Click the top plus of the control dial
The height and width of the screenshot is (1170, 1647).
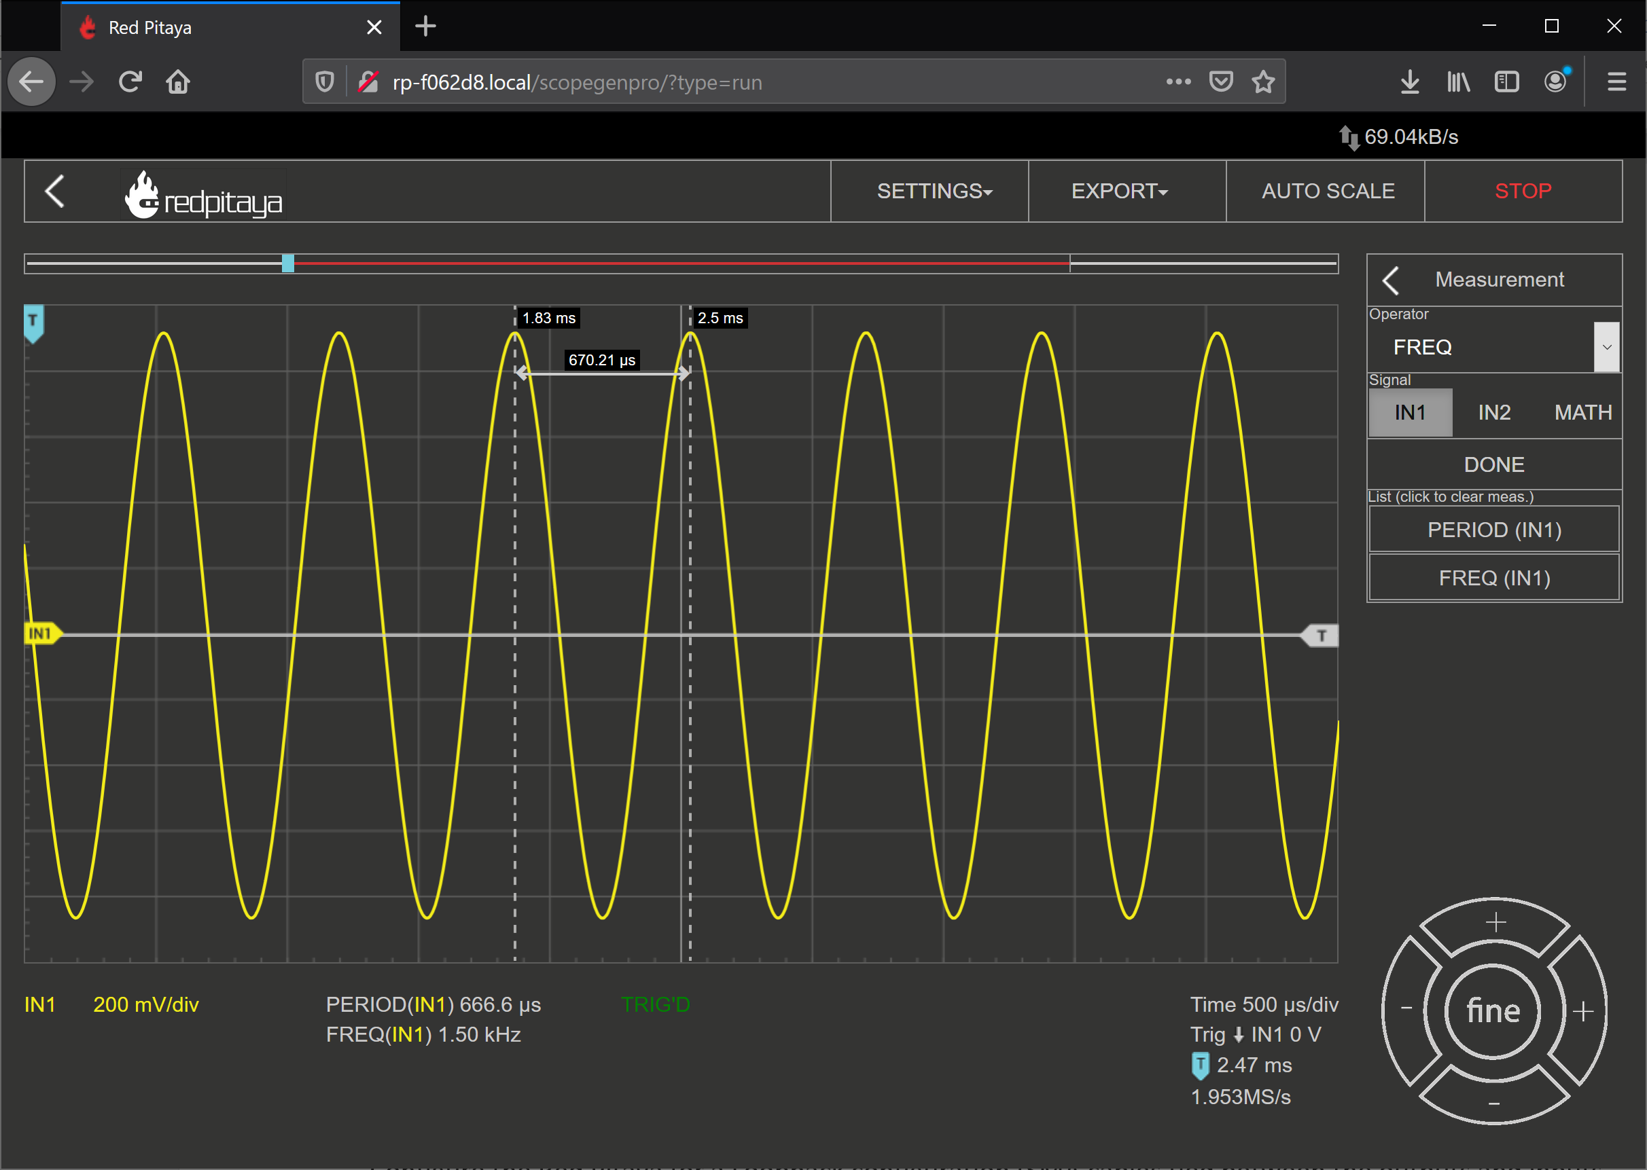coord(1495,922)
